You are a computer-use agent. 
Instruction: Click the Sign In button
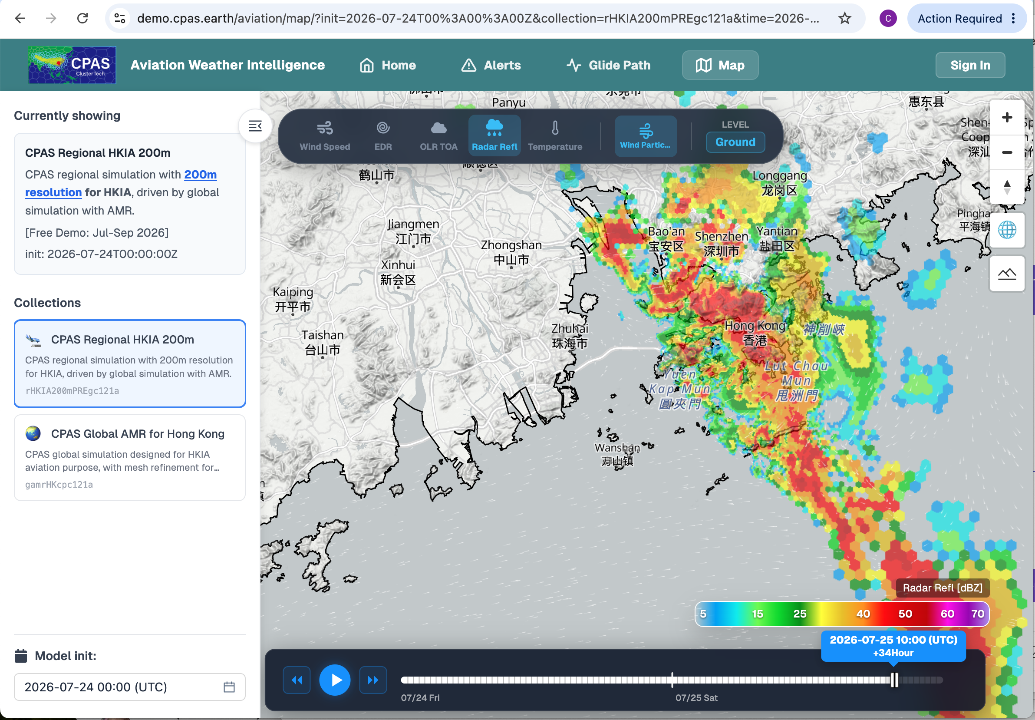coord(970,66)
